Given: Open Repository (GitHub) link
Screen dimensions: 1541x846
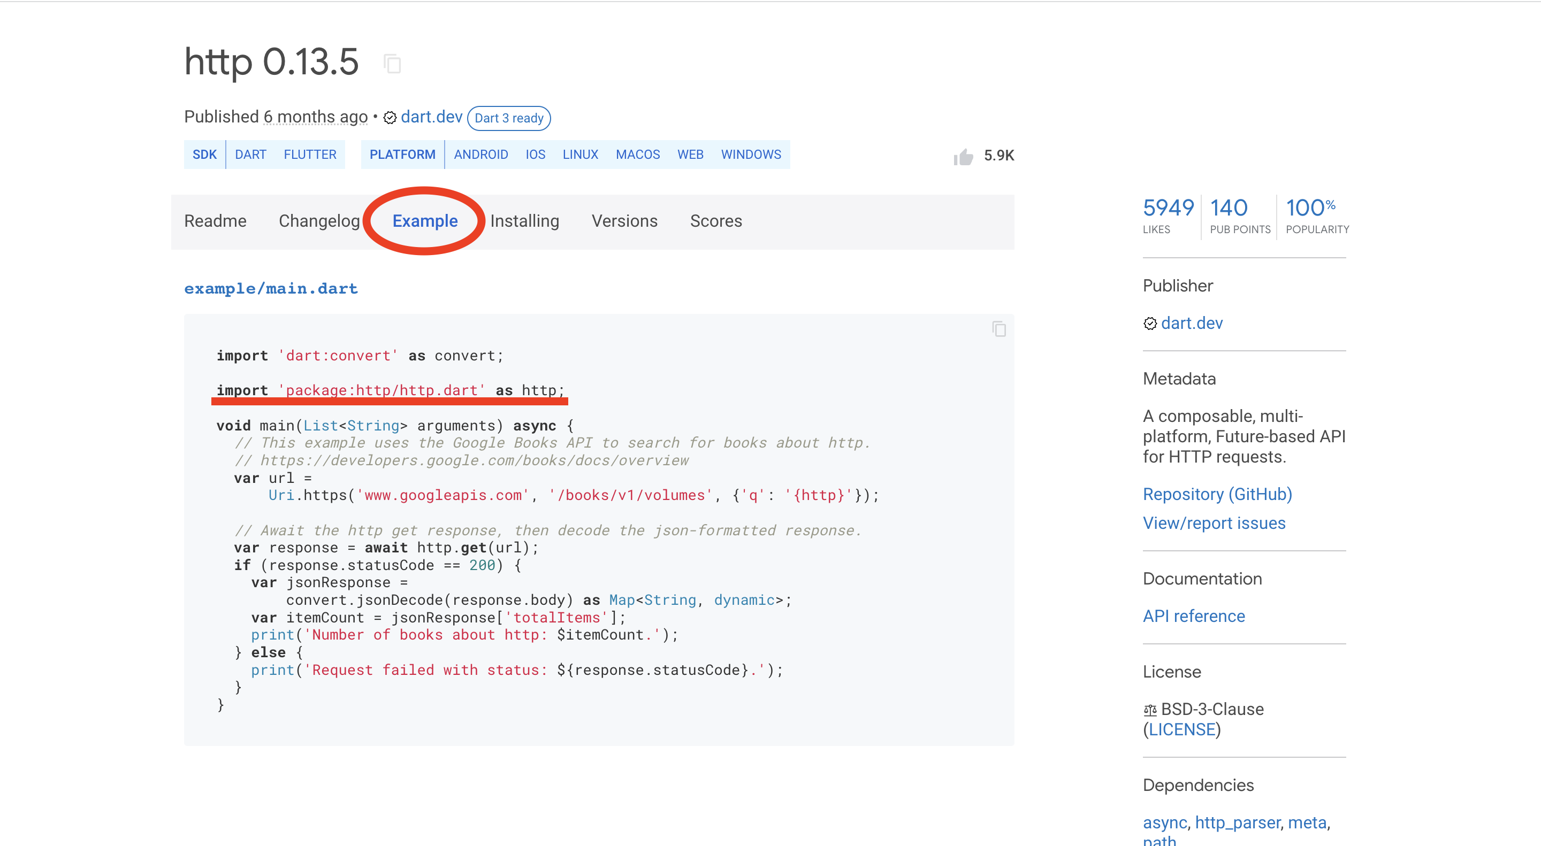Looking at the screenshot, I should click(x=1217, y=495).
